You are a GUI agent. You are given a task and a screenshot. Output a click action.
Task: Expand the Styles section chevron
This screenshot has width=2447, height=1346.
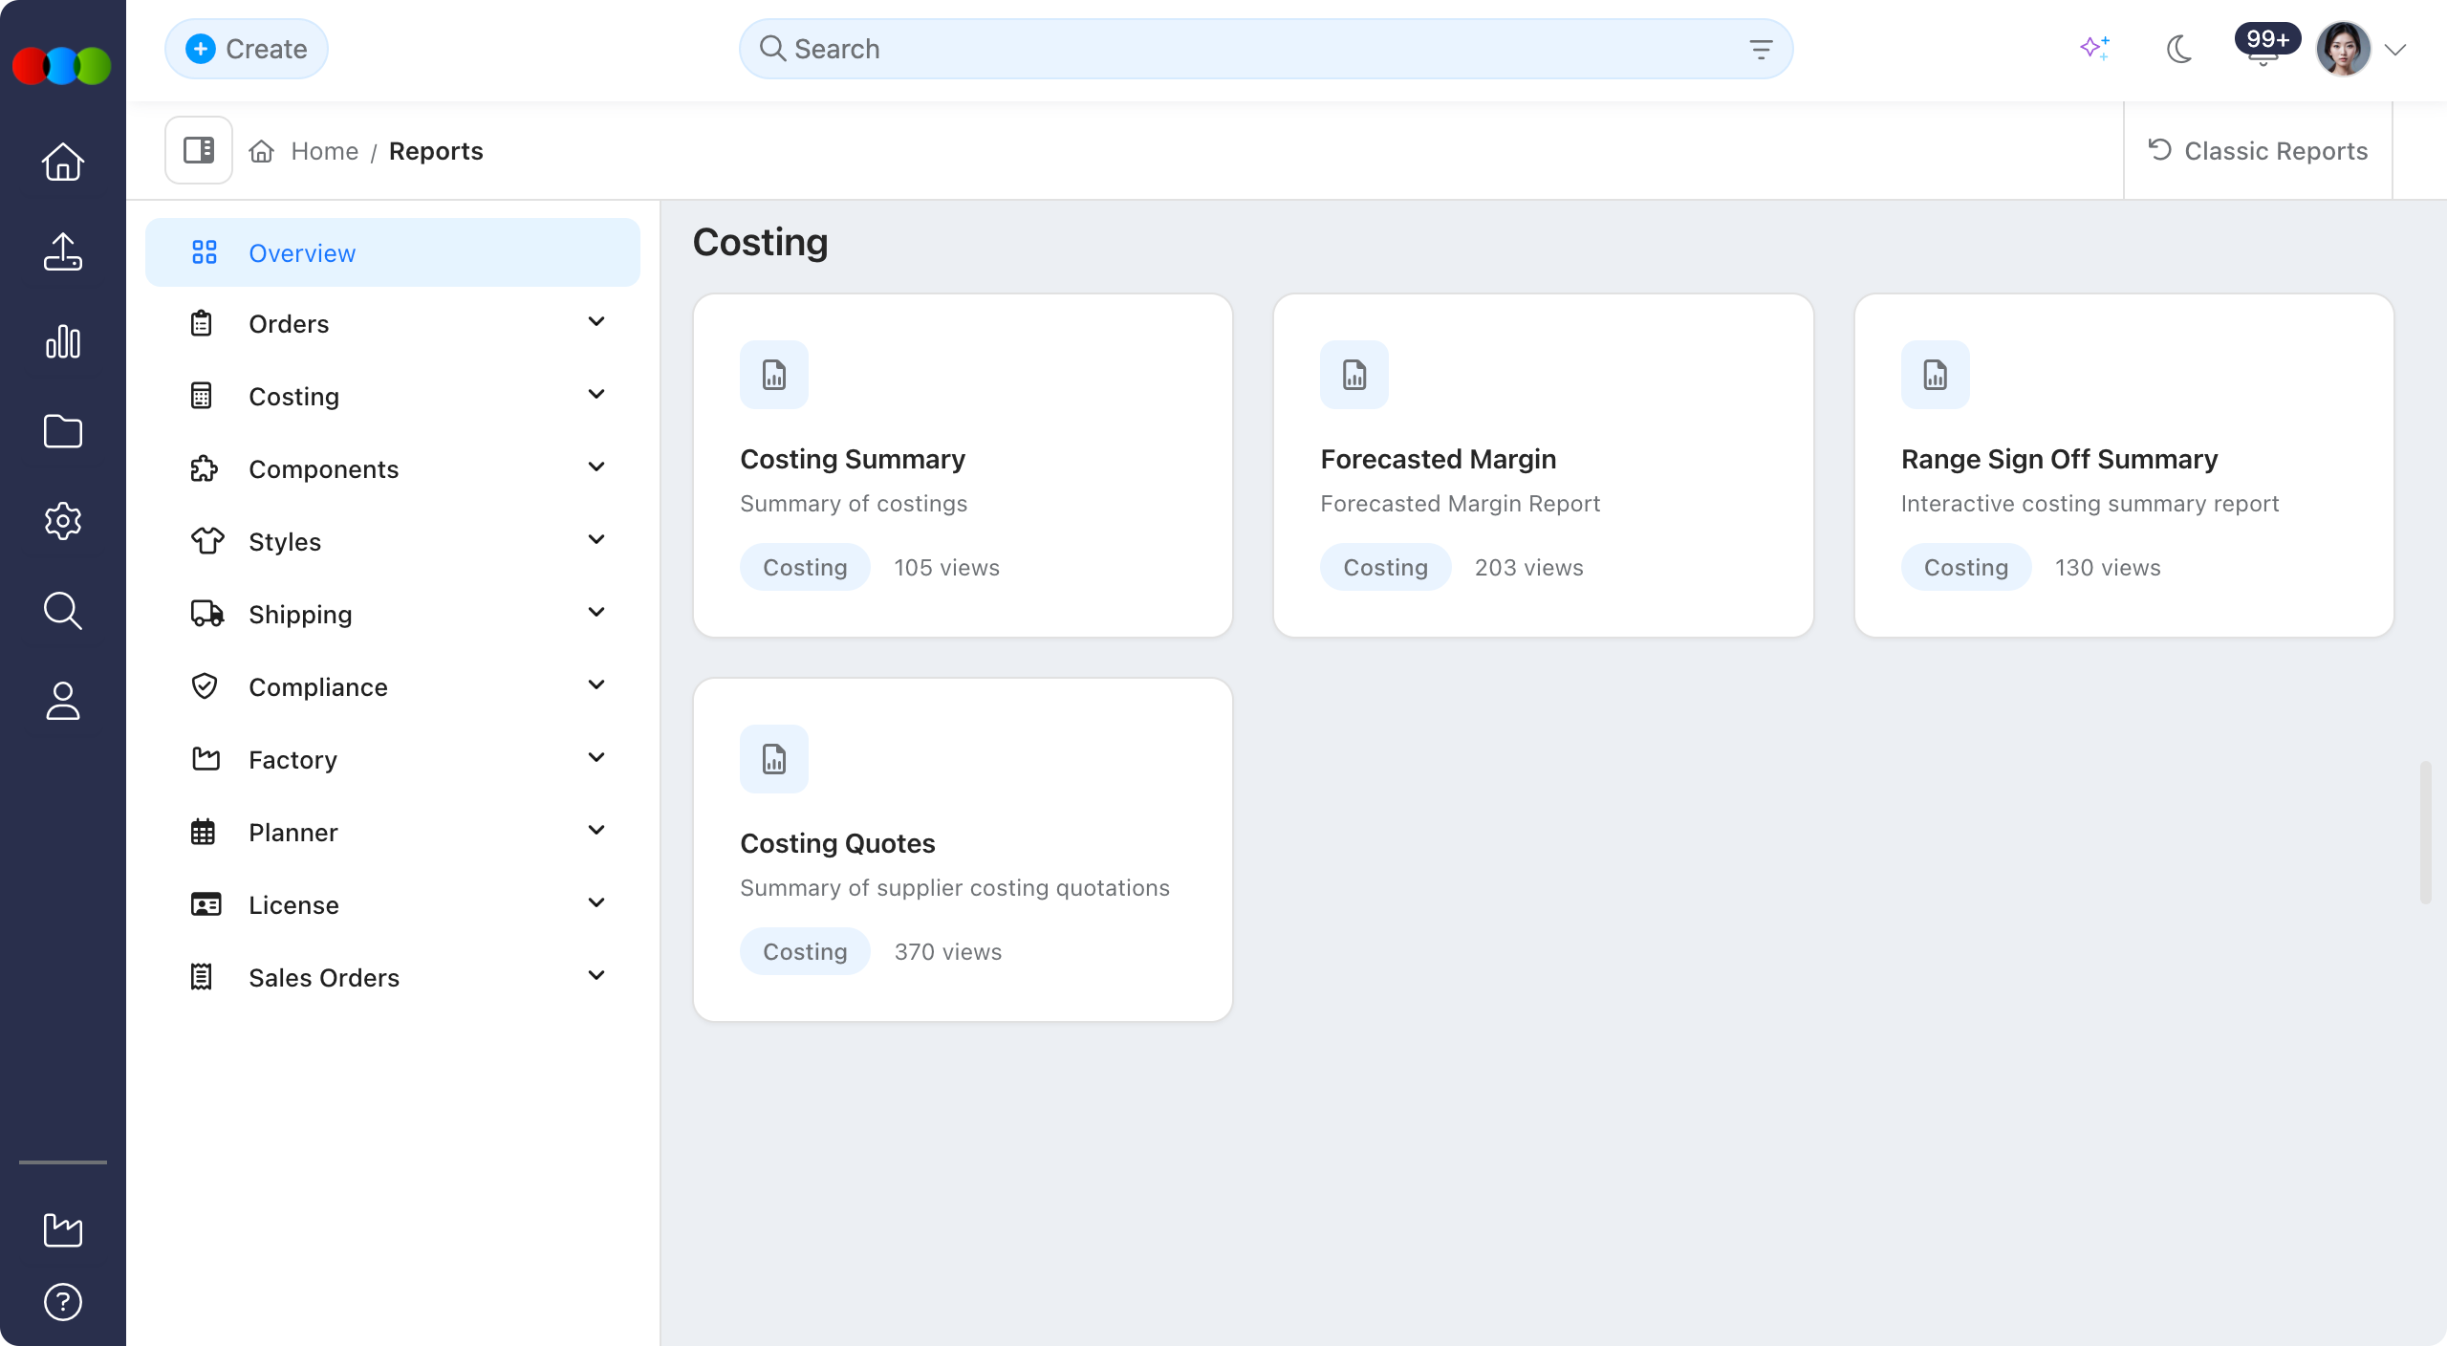tap(596, 540)
